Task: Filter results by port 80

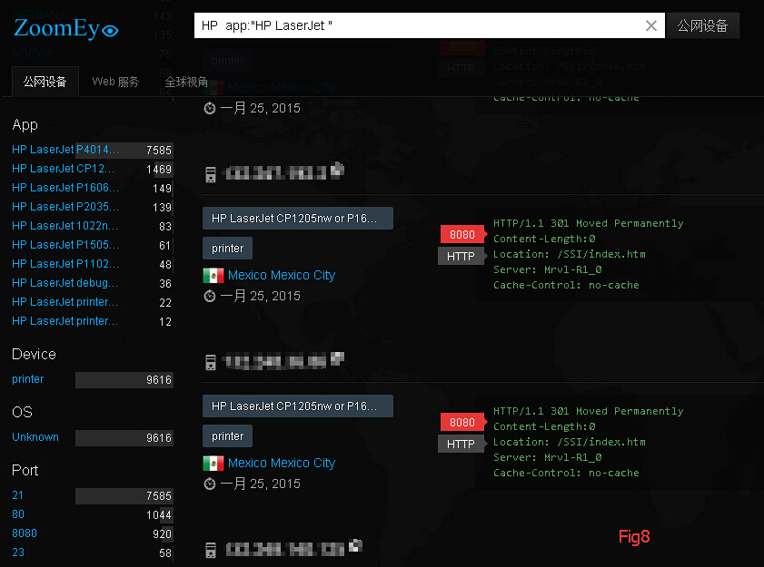Action: click(18, 514)
